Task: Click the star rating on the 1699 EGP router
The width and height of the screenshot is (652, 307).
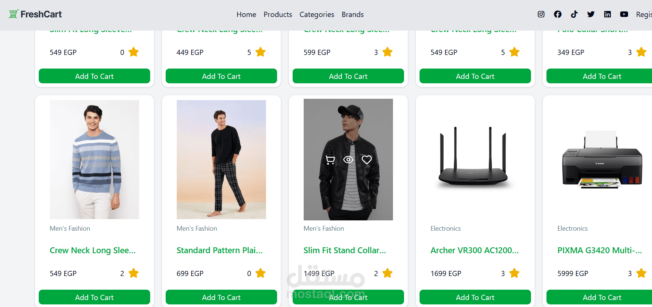Action: 514,273
